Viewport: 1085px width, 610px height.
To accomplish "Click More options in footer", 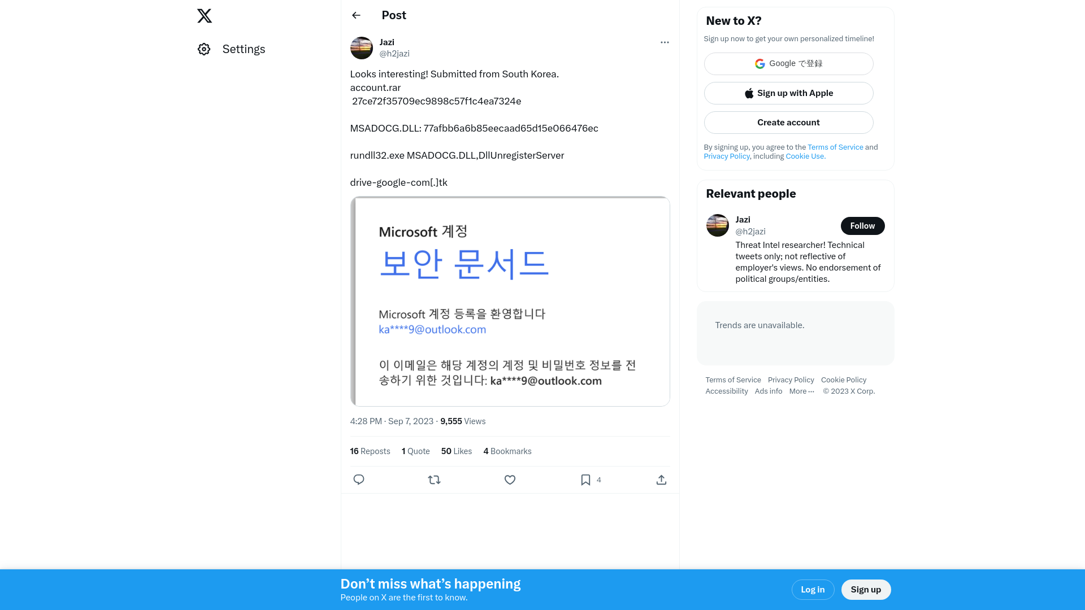I will [802, 391].
